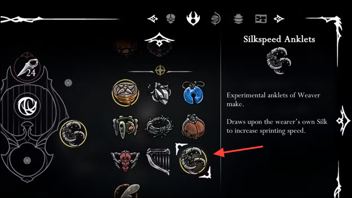Viewport: 352px width, 198px height.
Task: Click highlighted Silkspeed Anklets in grid
Action: click(x=193, y=161)
